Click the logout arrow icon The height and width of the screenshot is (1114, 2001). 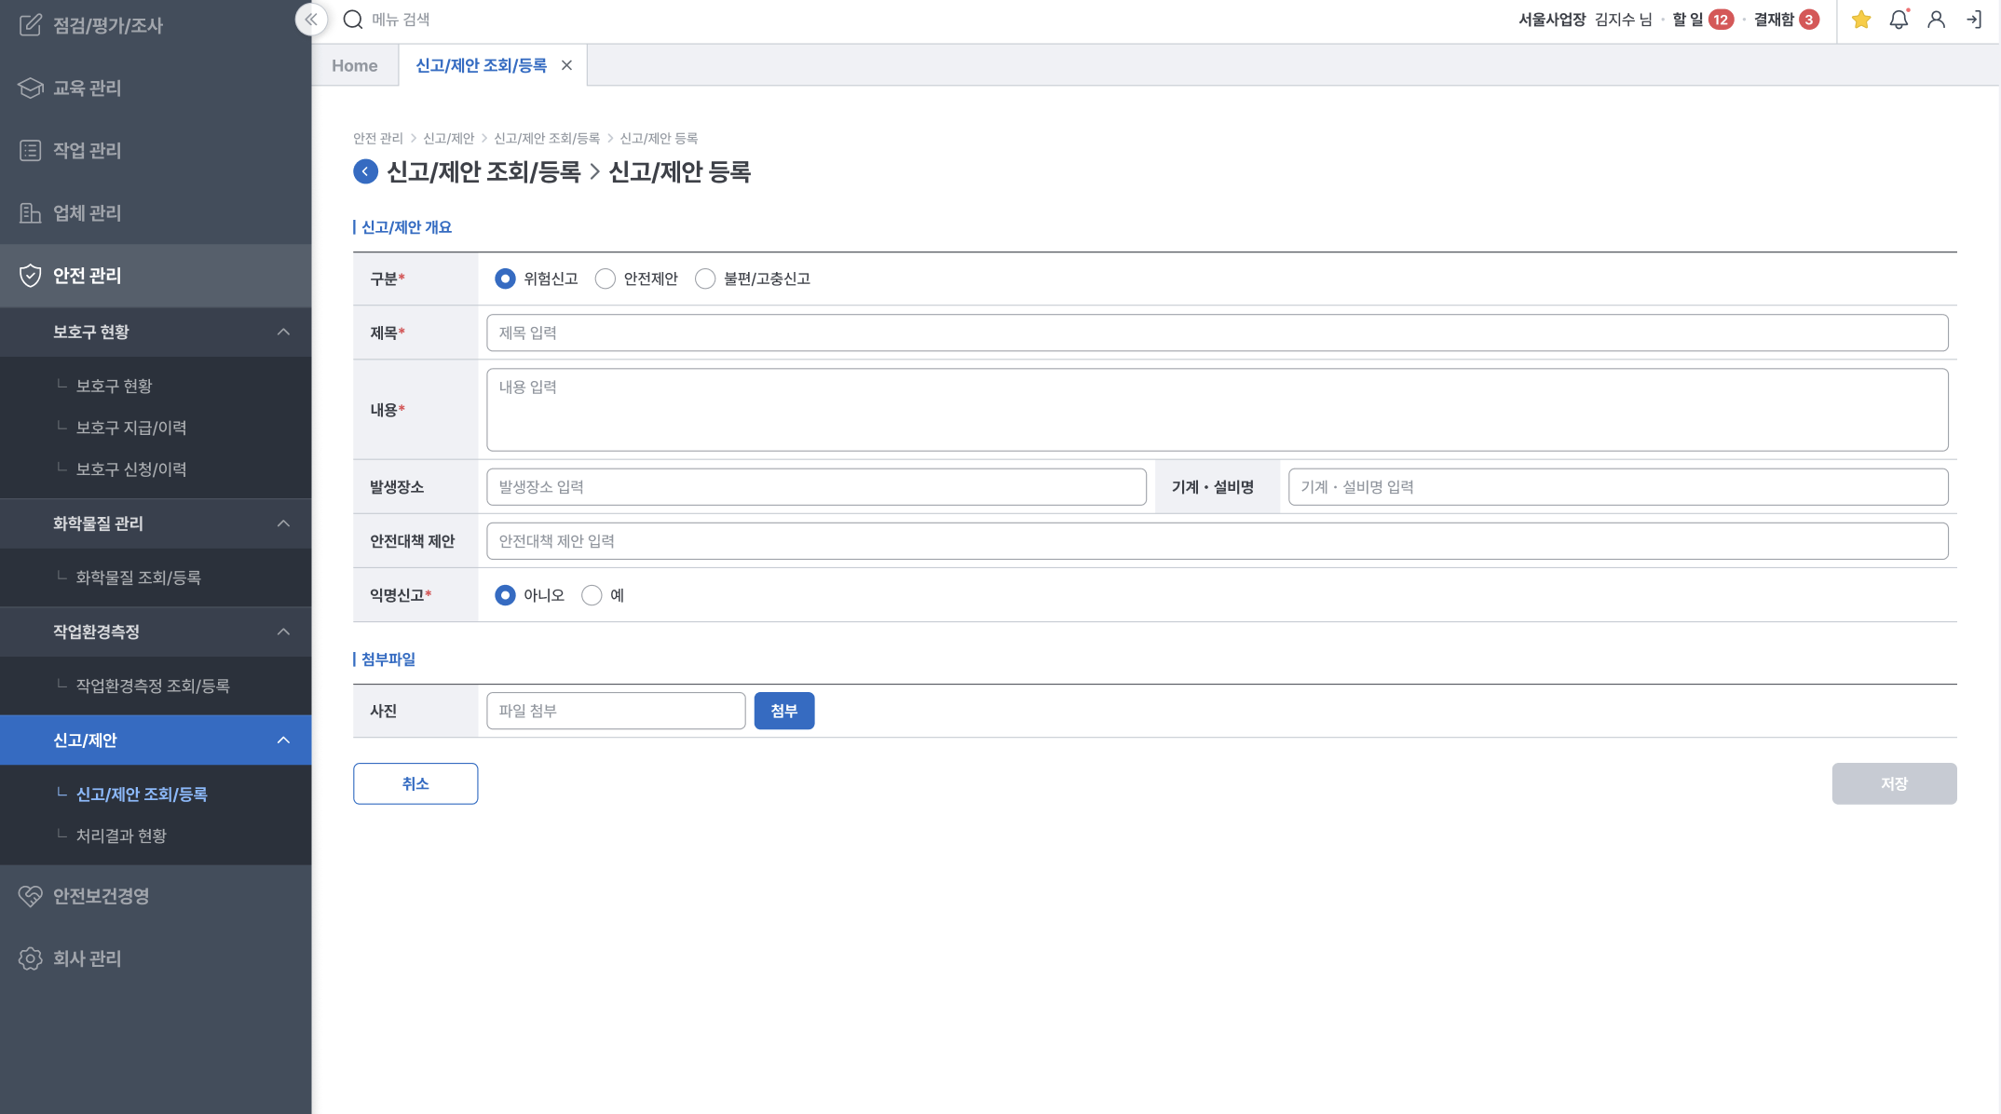click(x=1974, y=20)
